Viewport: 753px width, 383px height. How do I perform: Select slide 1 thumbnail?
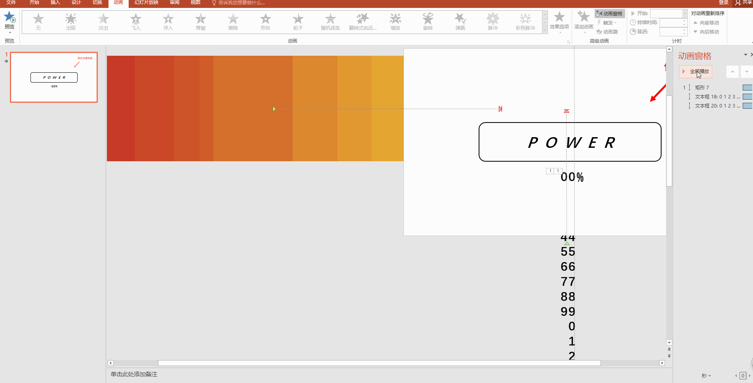54,77
